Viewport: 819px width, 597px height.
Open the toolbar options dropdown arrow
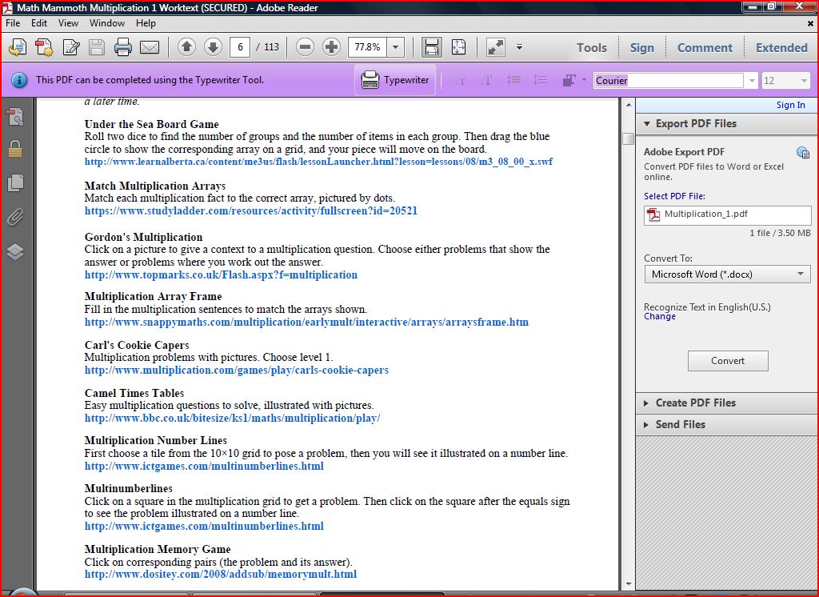519,47
